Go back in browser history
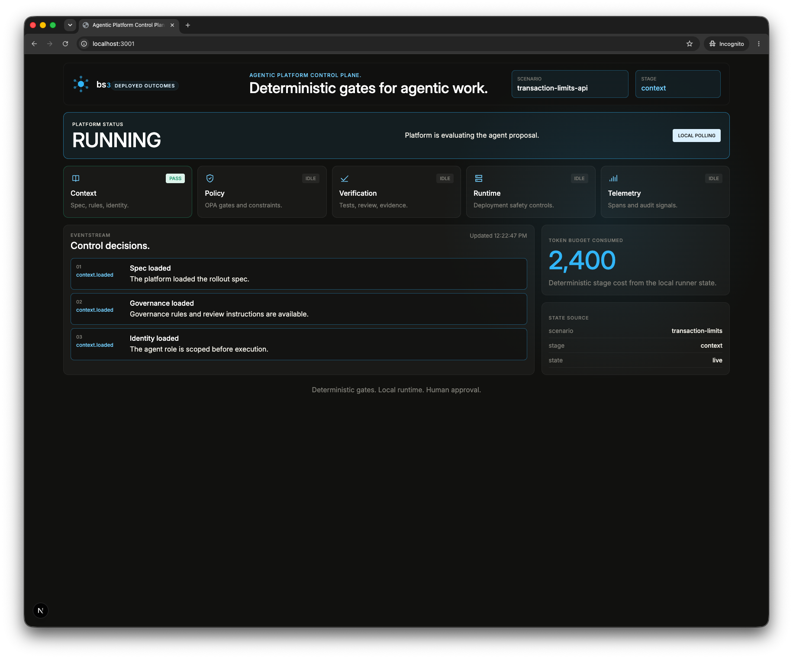This screenshot has width=793, height=659. click(34, 44)
